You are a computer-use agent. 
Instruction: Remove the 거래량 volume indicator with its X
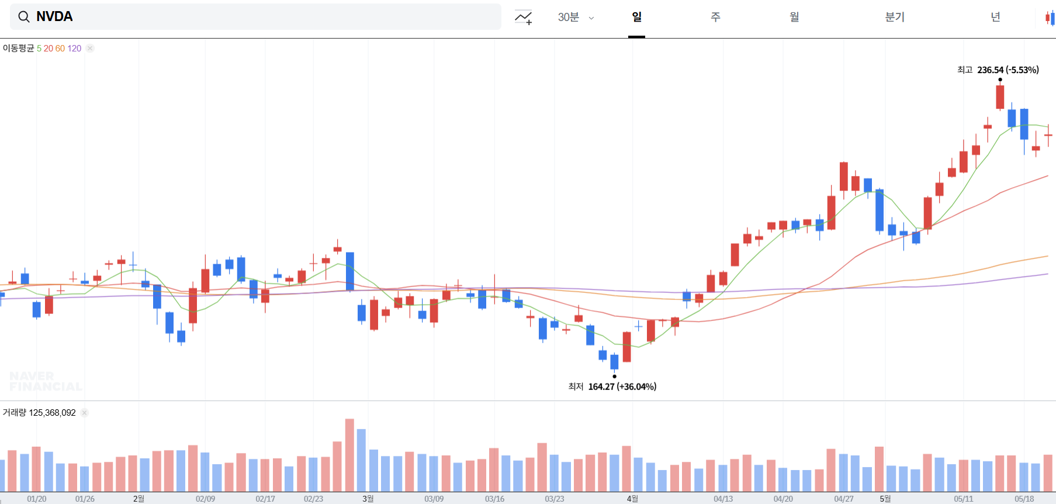84,413
